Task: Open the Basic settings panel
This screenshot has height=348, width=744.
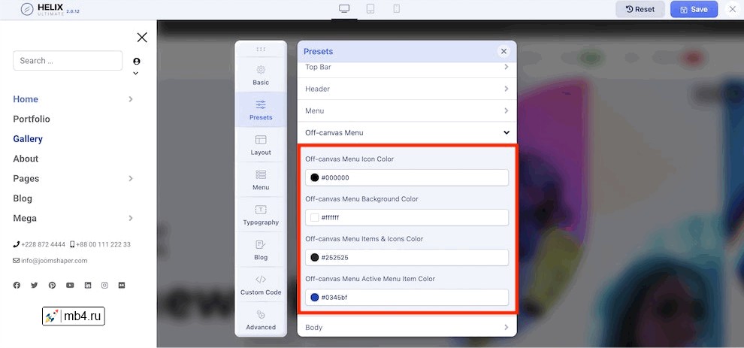Action: coord(261,74)
